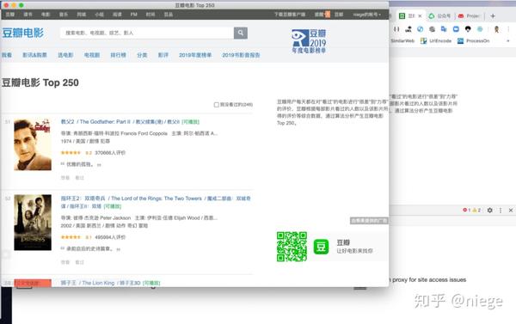Click the curly braces extension icon in Chrome
516x324 pixels.
click(x=396, y=29)
